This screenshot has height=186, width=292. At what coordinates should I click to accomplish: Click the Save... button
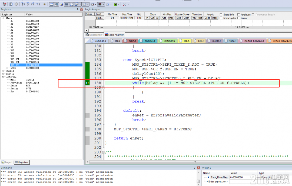(x=99, y=18)
